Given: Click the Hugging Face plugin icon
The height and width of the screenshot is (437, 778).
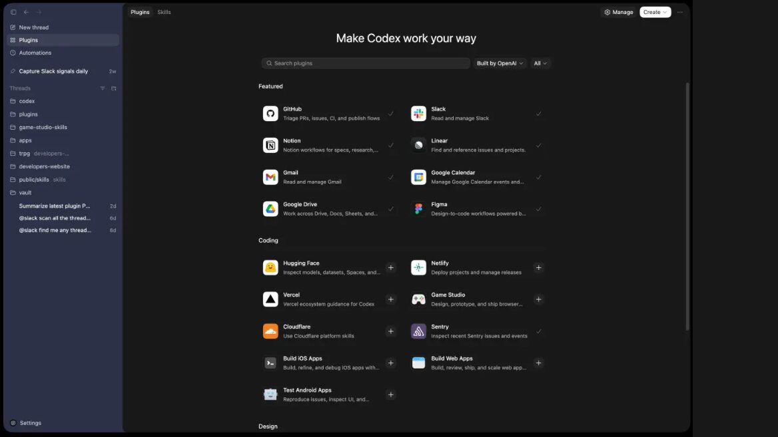Looking at the screenshot, I should pyautogui.click(x=270, y=267).
